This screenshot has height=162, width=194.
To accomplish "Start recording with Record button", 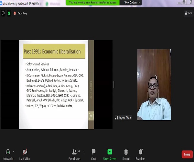I will [x=126, y=155].
